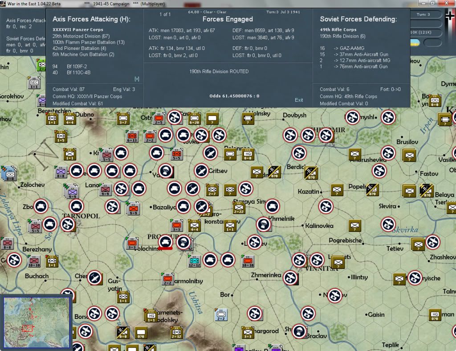Select the 3=3 infantry counter at Shargorod

pyautogui.click(x=248, y=332)
